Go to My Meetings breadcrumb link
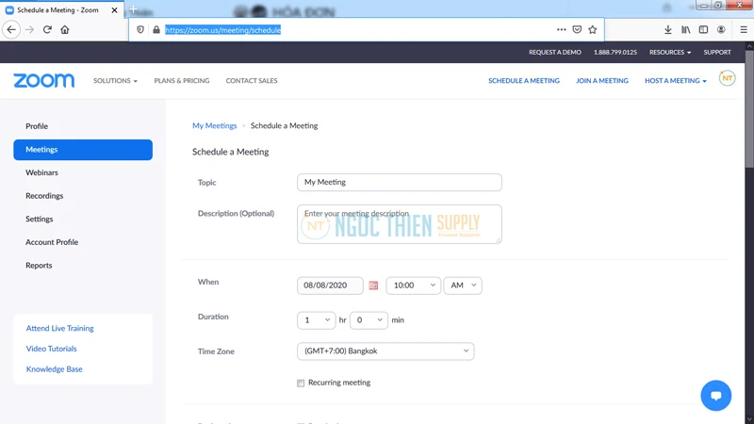The height and width of the screenshot is (424, 754). coord(215,125)
